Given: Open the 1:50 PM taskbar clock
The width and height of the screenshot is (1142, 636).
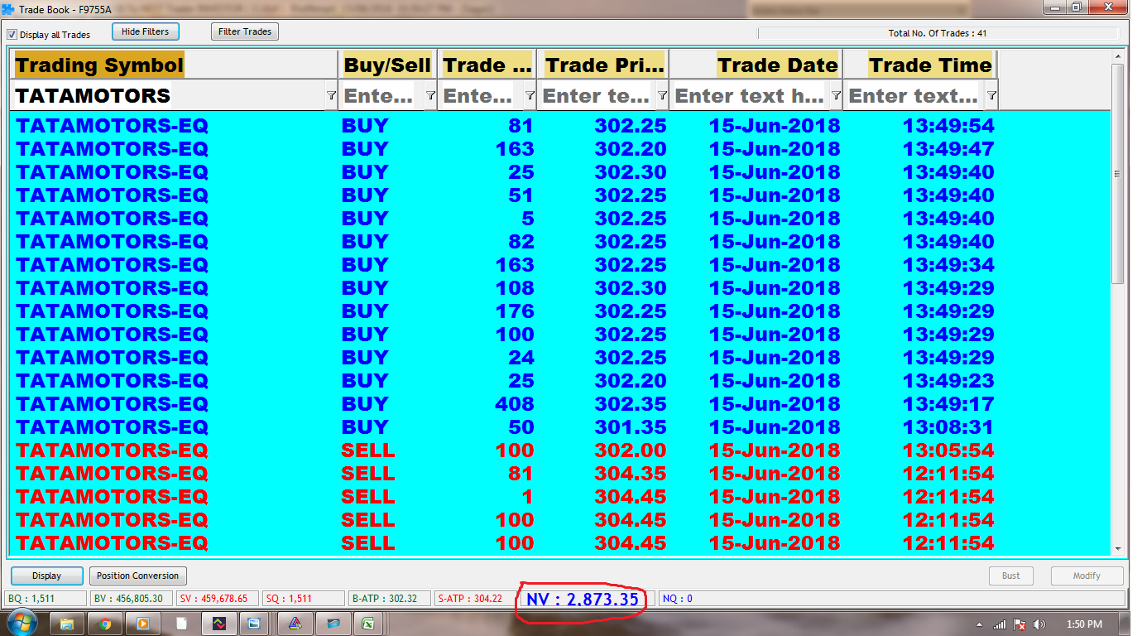Looking at the screenshot, I should pos(1085,624).
